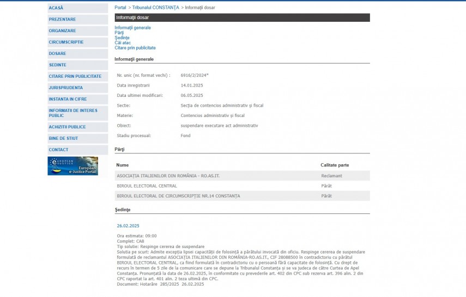Go to INFORMATII DE INTERES PUBLIC
466x297 pixels.
point(77,113)
